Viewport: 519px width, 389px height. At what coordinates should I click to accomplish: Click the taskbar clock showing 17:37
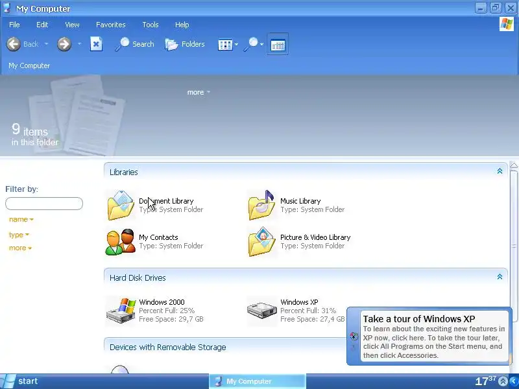point(485,381)
